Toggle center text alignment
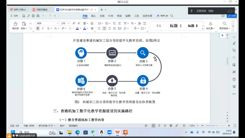 tap(104, 29)
